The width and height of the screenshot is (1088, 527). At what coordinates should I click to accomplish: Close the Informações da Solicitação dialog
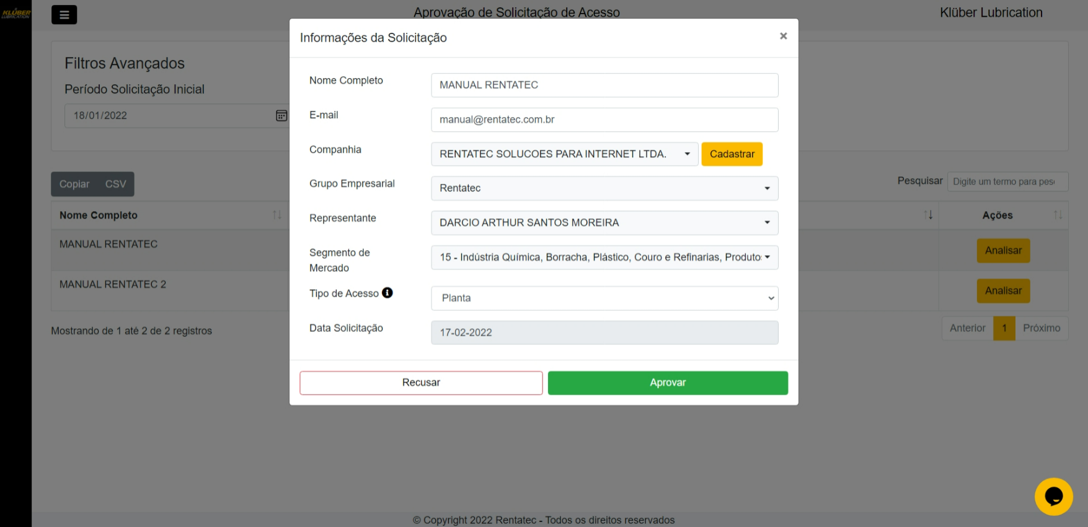(783, 37)
